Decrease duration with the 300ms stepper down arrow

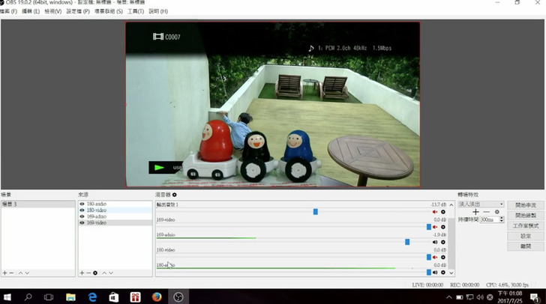502,221
